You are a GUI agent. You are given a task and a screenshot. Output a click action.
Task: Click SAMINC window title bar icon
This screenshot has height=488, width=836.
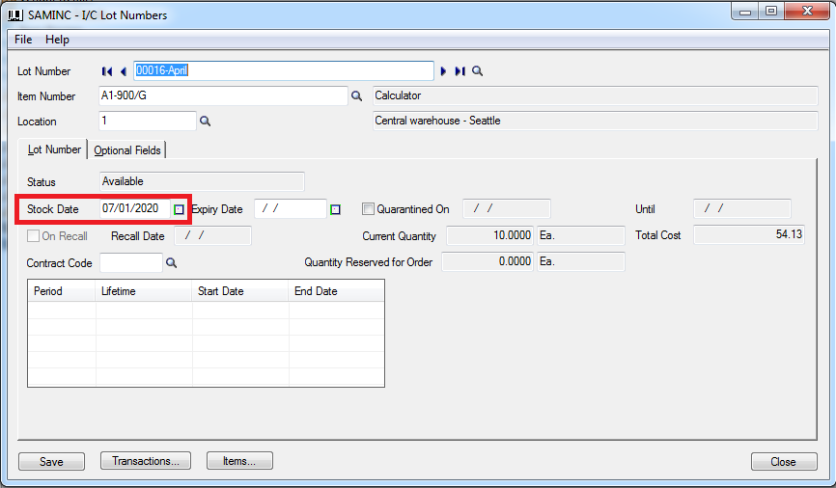[14, 14]
